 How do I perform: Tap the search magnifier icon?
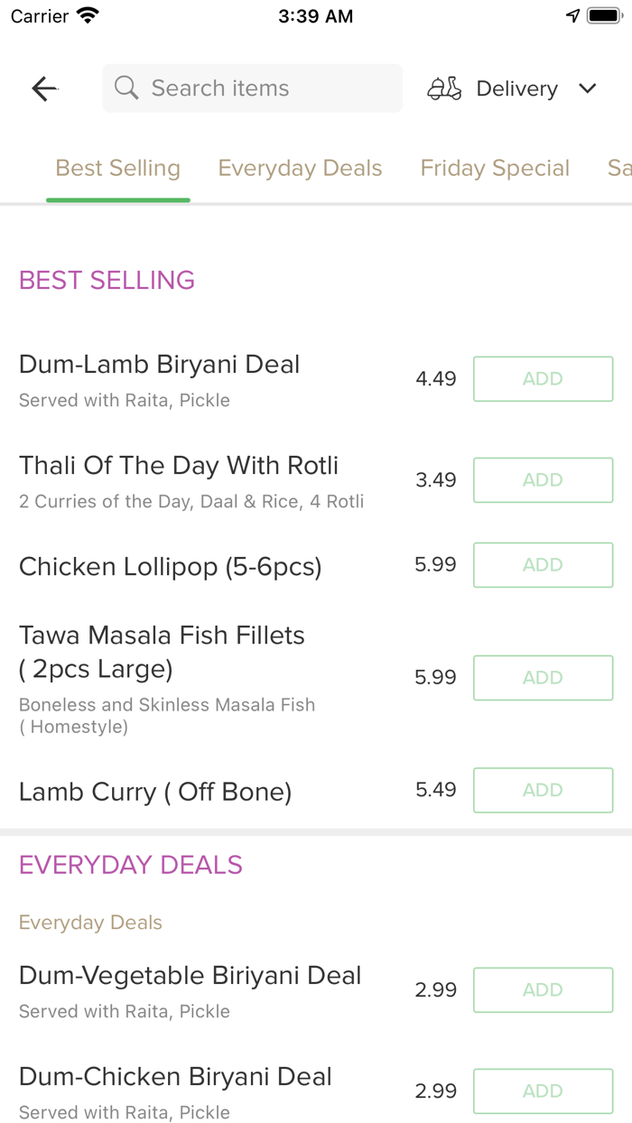click(126, 88)
